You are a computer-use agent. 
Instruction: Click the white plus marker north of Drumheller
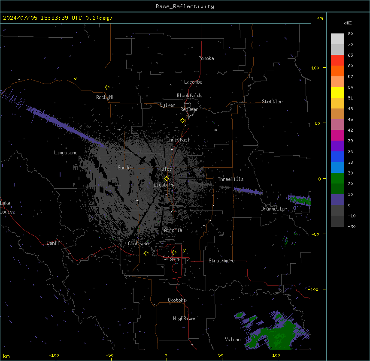coord(263,161)
